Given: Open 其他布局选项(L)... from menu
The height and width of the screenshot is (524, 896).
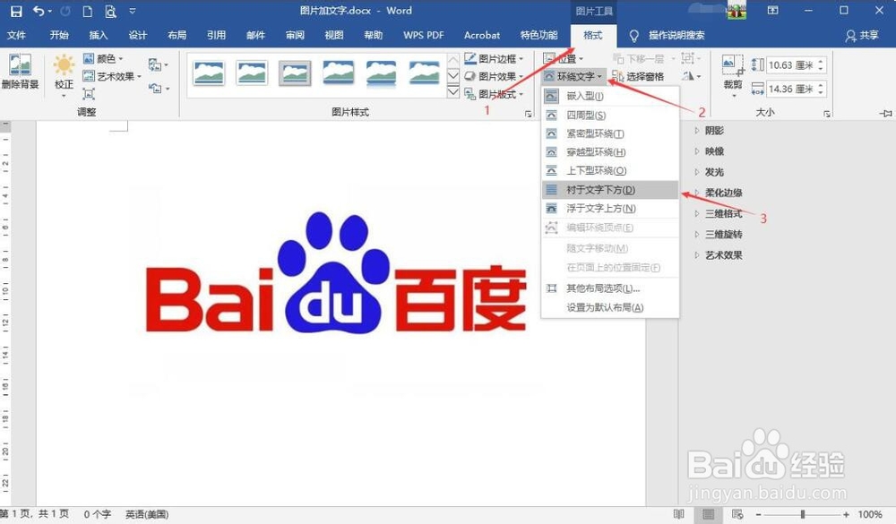Looking at the screenshot, I should 609,288.
